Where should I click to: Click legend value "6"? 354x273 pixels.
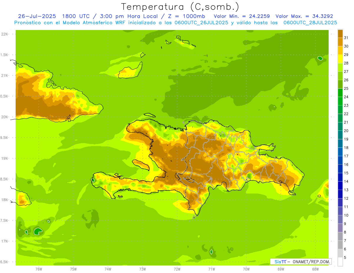[345, 249]
